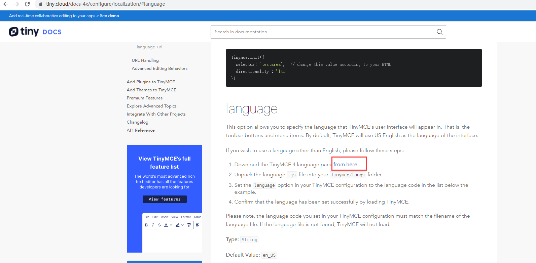
Task: Open API Reference in sidebar
Action: (141, 130)
